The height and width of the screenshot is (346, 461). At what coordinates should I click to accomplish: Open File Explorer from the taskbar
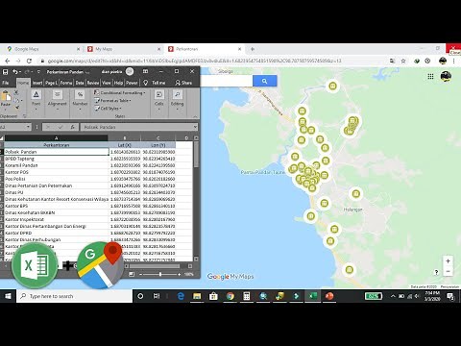click(197, 296)
